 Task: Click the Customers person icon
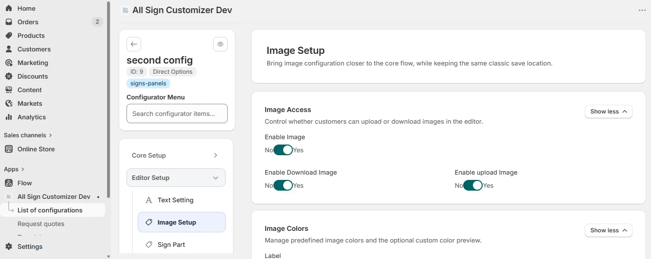click(x=8, y=49)
